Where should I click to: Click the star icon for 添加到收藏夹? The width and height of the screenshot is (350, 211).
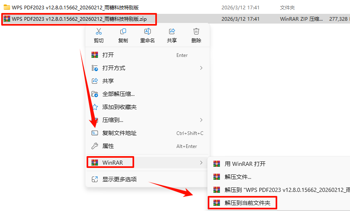click(x=95, y=107)
